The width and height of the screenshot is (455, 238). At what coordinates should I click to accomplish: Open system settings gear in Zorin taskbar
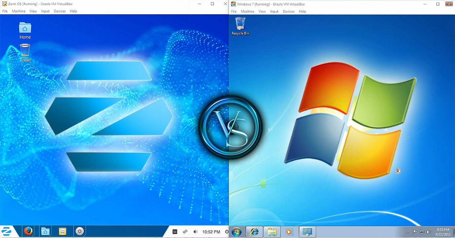coord(79,231)
